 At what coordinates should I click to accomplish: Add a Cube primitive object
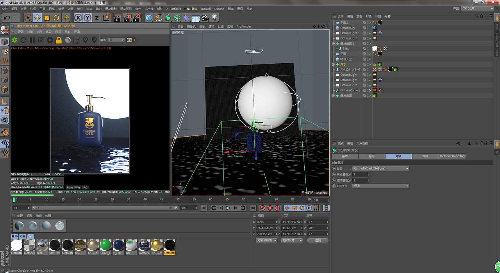tap(149, 18)
